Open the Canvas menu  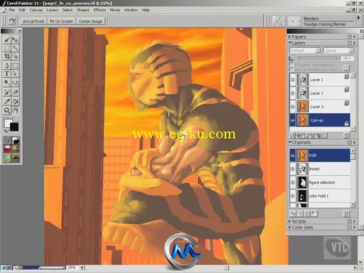36,10
